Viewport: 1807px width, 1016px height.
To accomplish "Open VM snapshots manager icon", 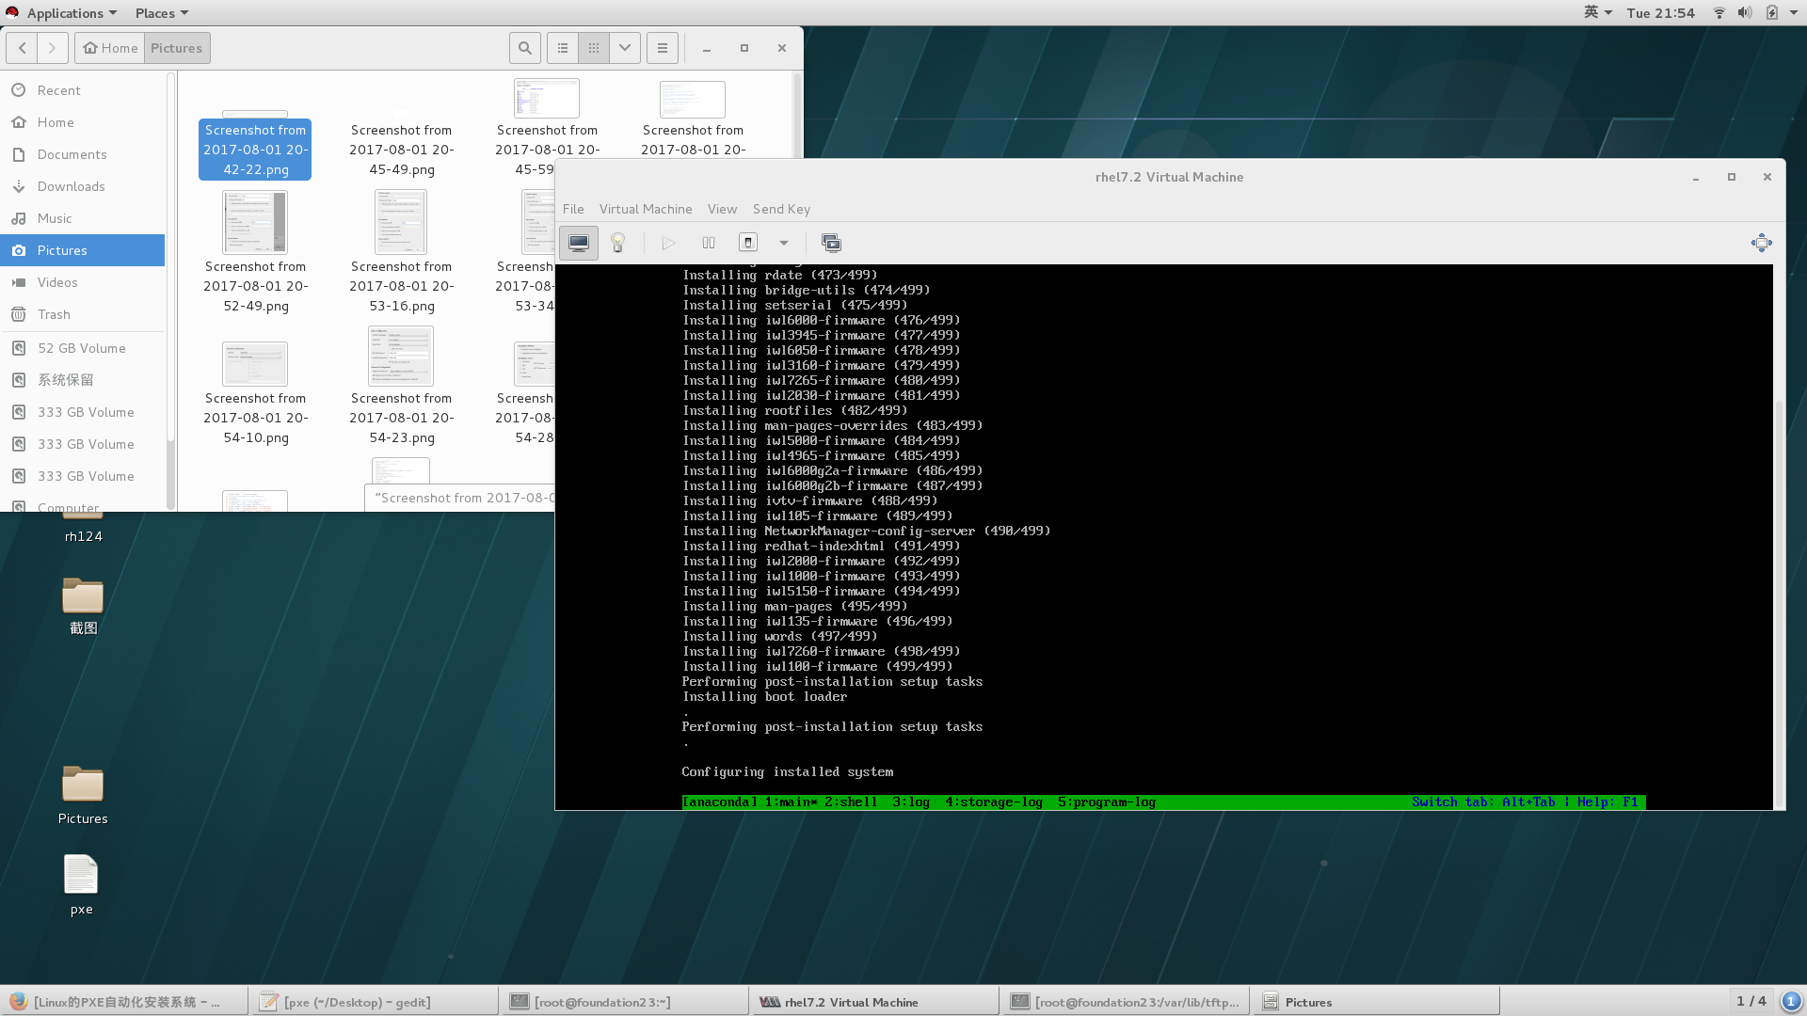I will tap(831, 243).
